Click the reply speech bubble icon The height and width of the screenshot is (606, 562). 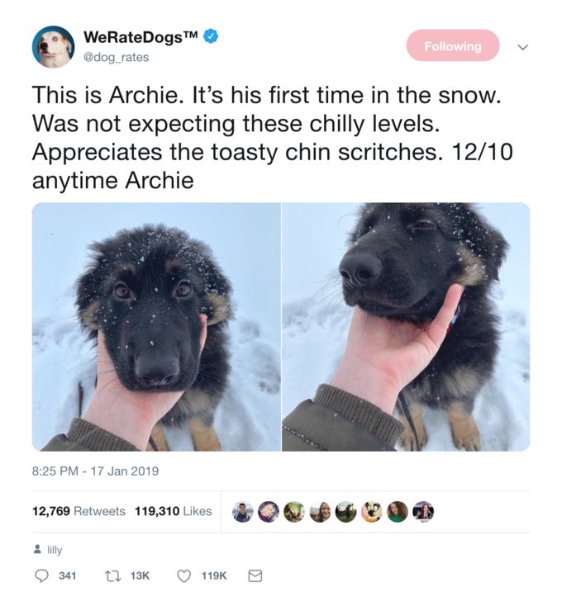41,575
